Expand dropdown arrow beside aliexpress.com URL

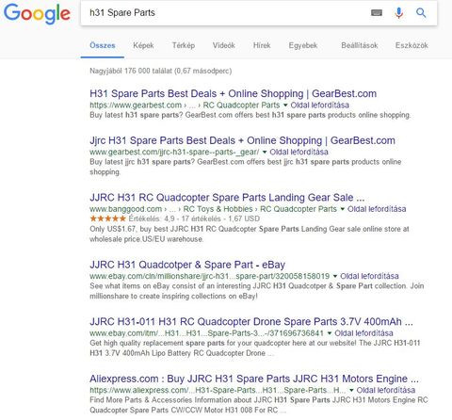(x=351, y=390)
